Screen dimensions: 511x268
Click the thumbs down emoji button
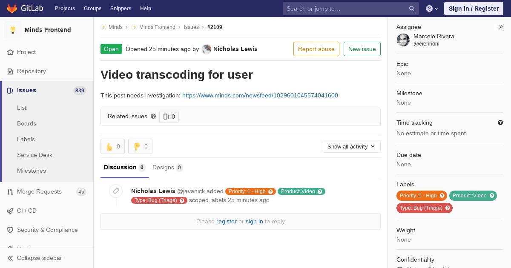click(x=140, y=146)
